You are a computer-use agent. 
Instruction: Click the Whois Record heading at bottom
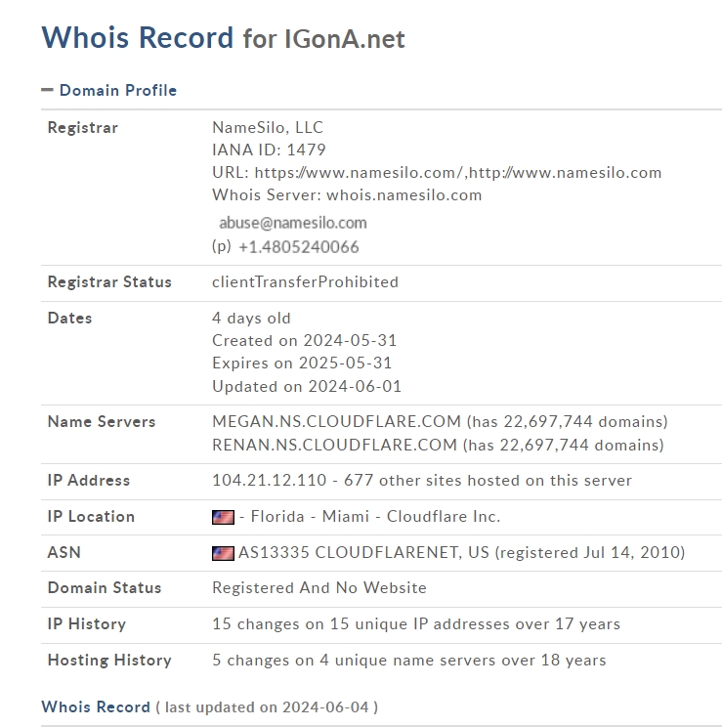point(96,707)
